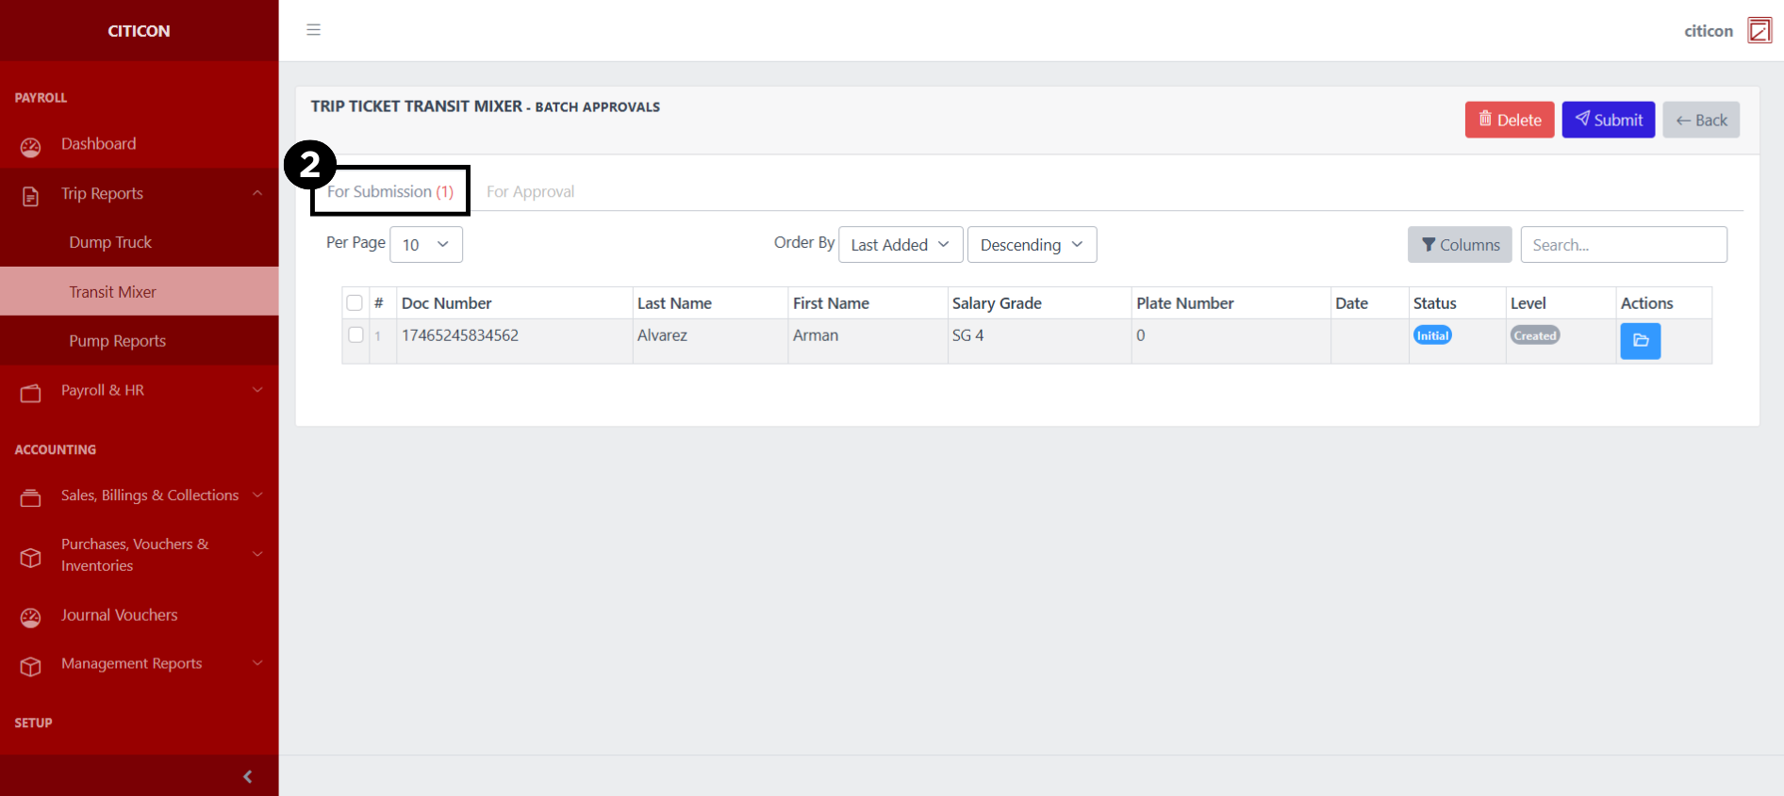
Task: Click the citicon profile avatar icon
Action: coord(1759,30)
